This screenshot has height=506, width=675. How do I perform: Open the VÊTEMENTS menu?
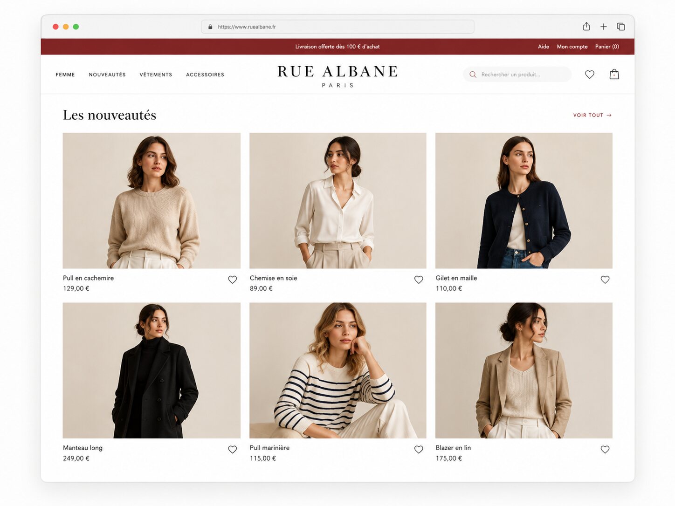tap(156, 75)
